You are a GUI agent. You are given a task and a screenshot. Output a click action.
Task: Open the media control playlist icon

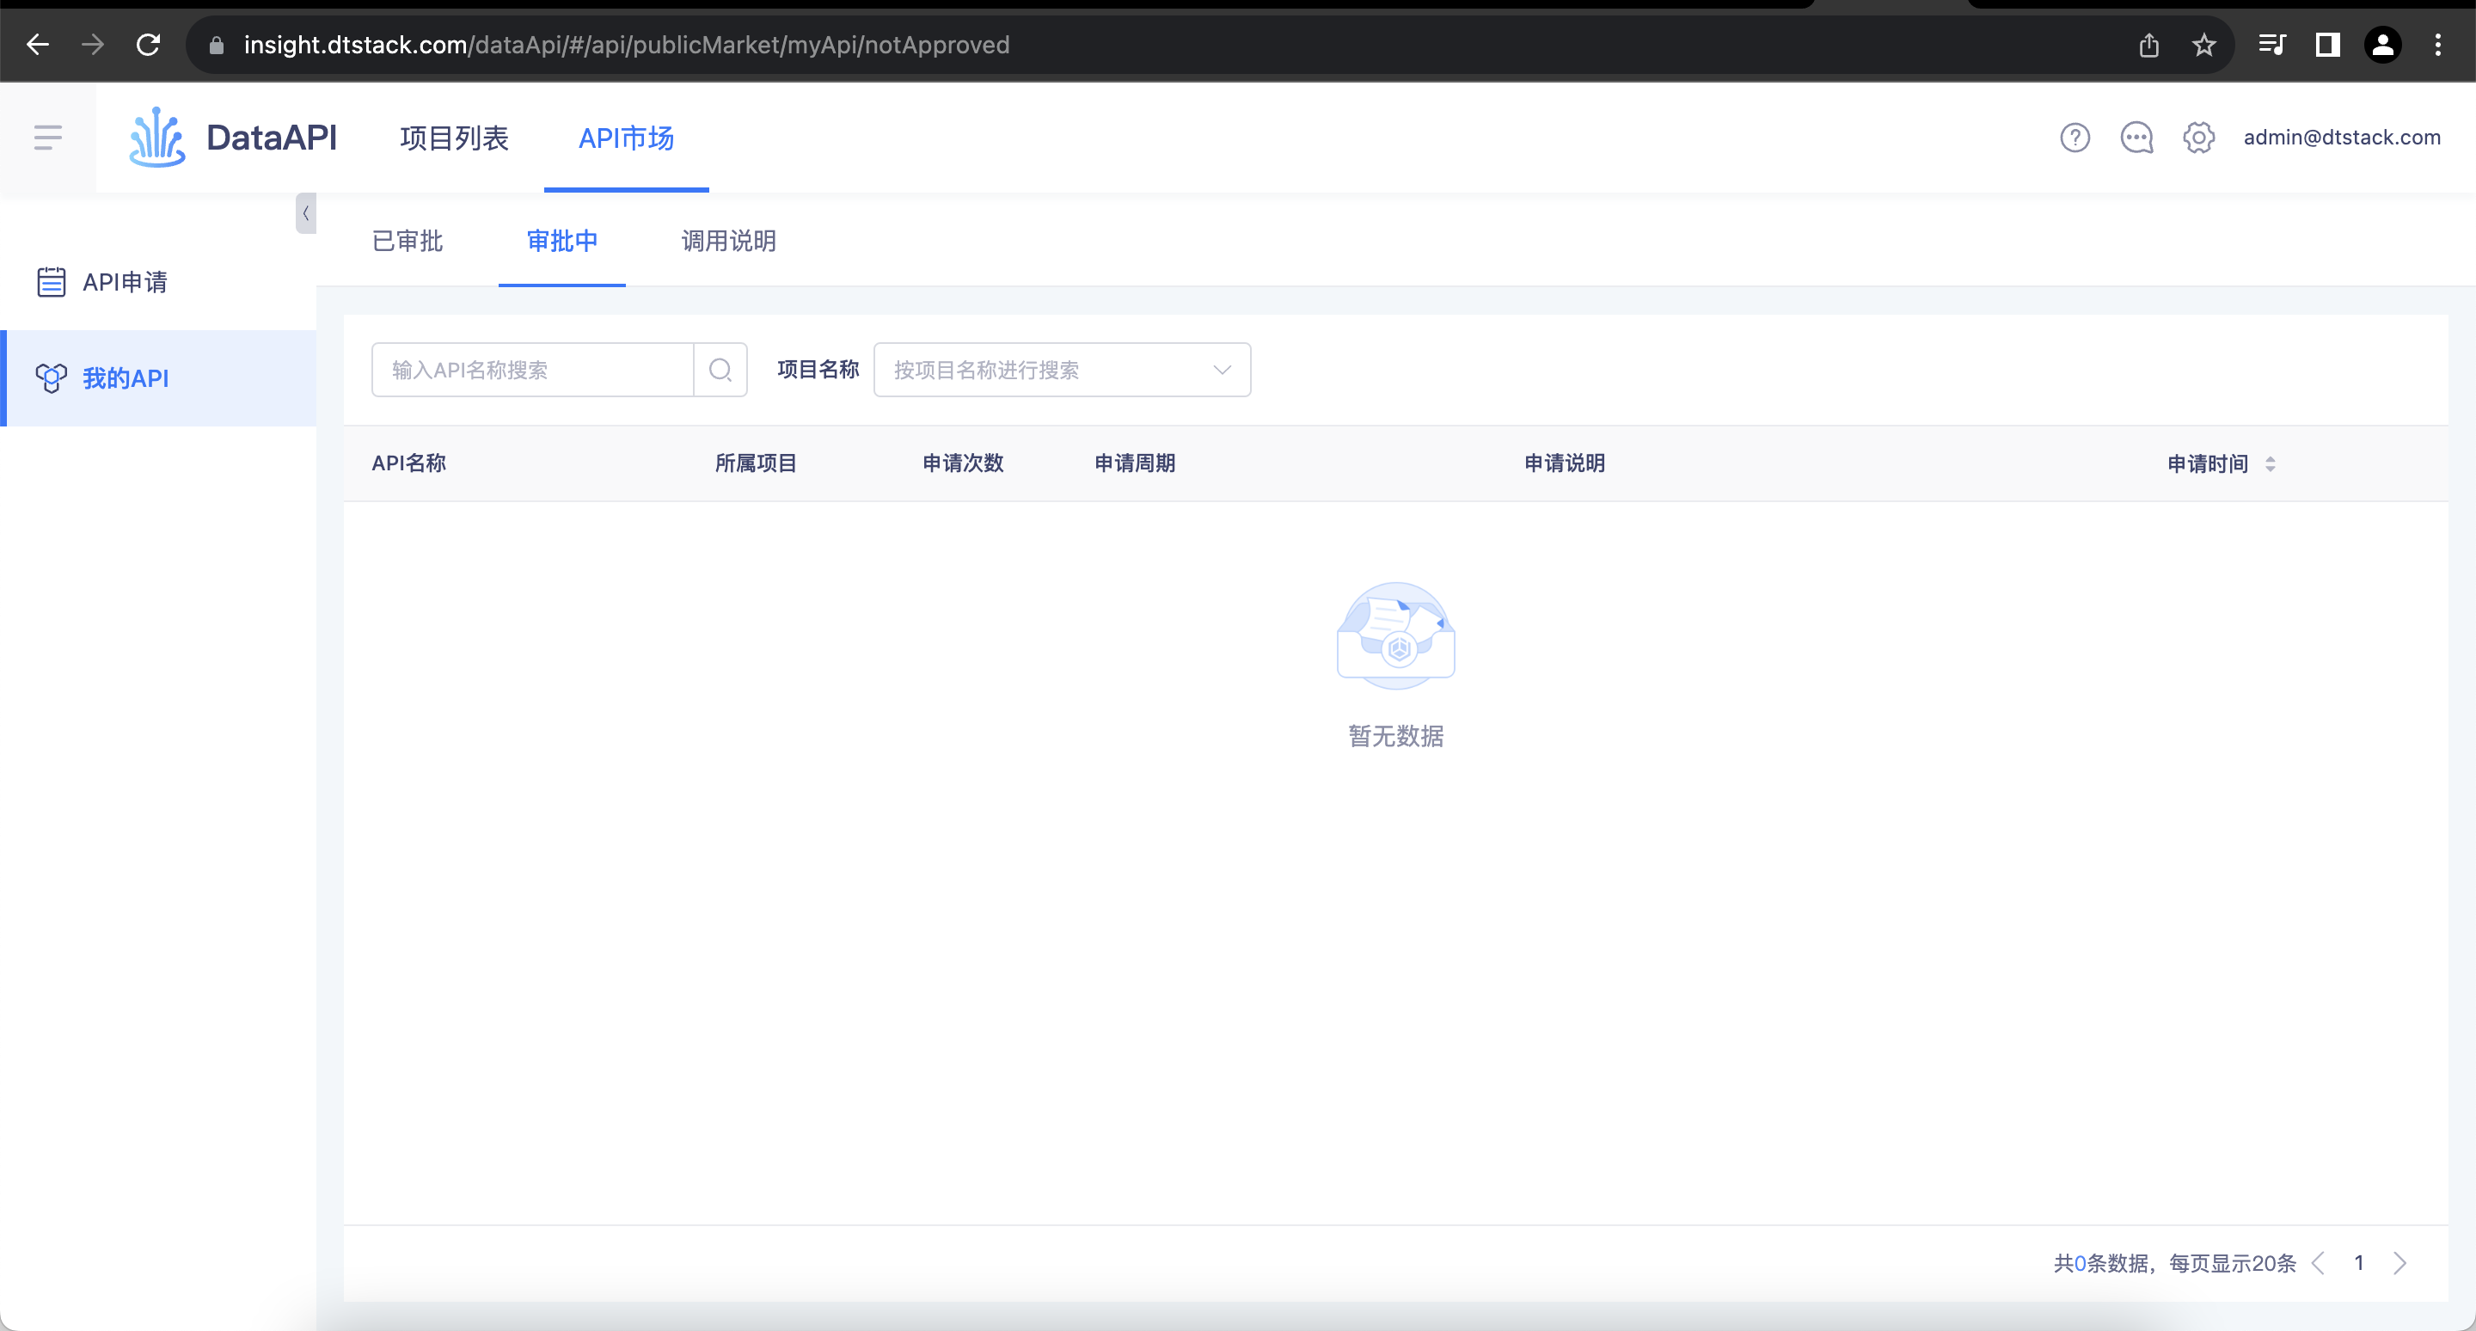pos(2272,46)
